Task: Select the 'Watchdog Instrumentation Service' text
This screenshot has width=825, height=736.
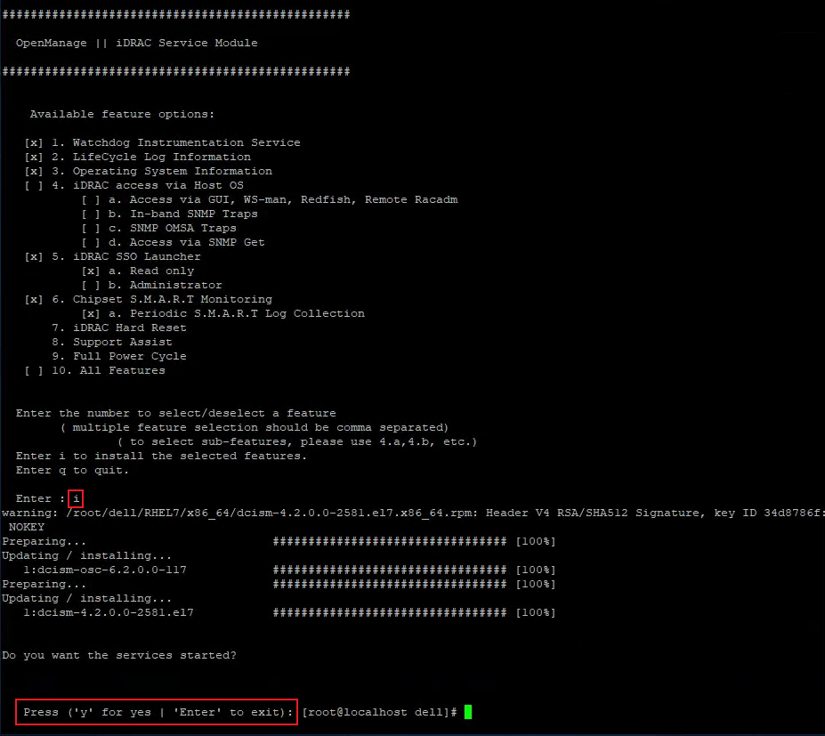Action: pyautogui.click(x=186, y=142)
